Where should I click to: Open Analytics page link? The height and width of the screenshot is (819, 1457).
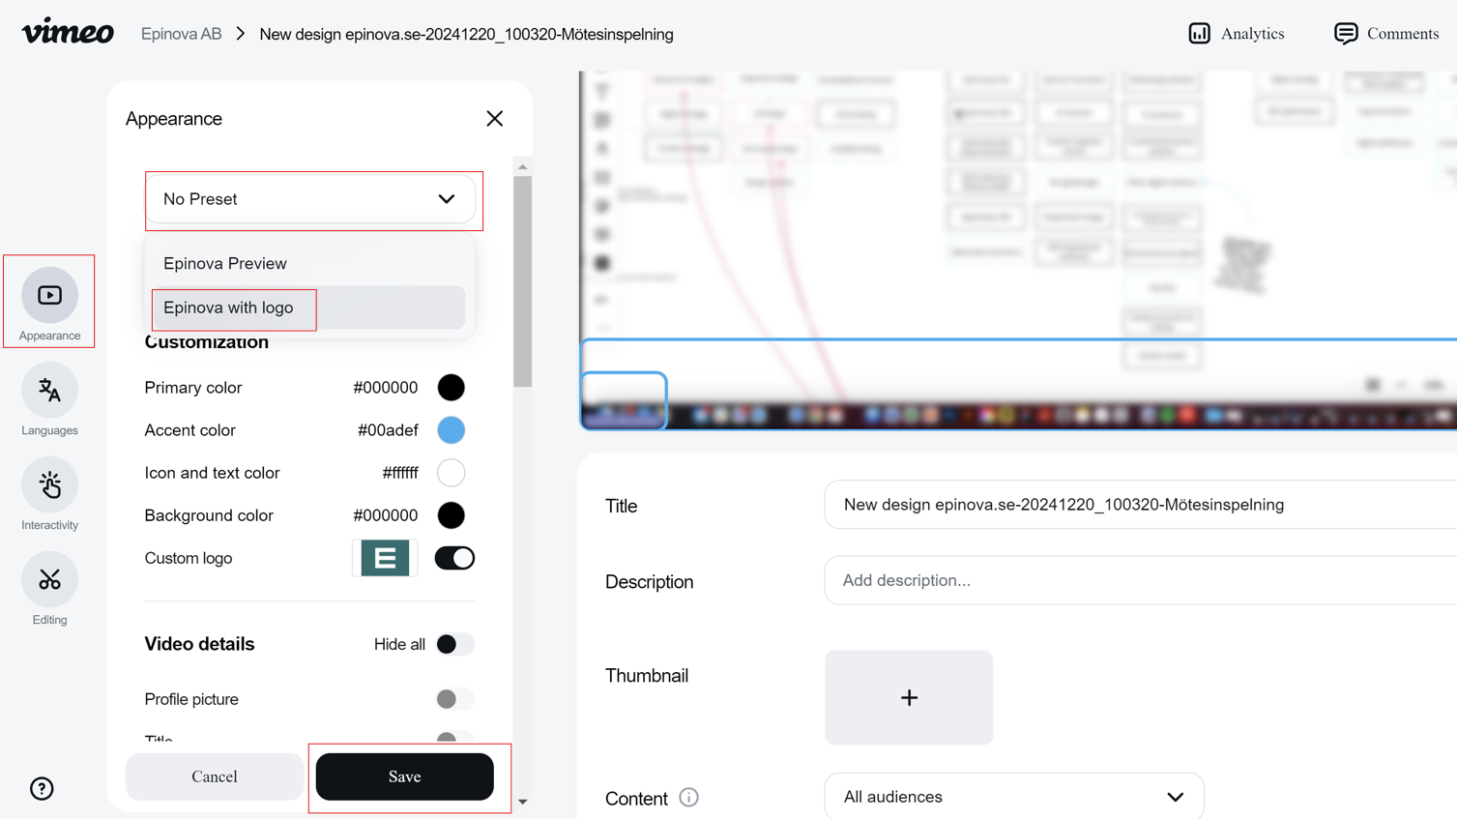coord(1237,33)
